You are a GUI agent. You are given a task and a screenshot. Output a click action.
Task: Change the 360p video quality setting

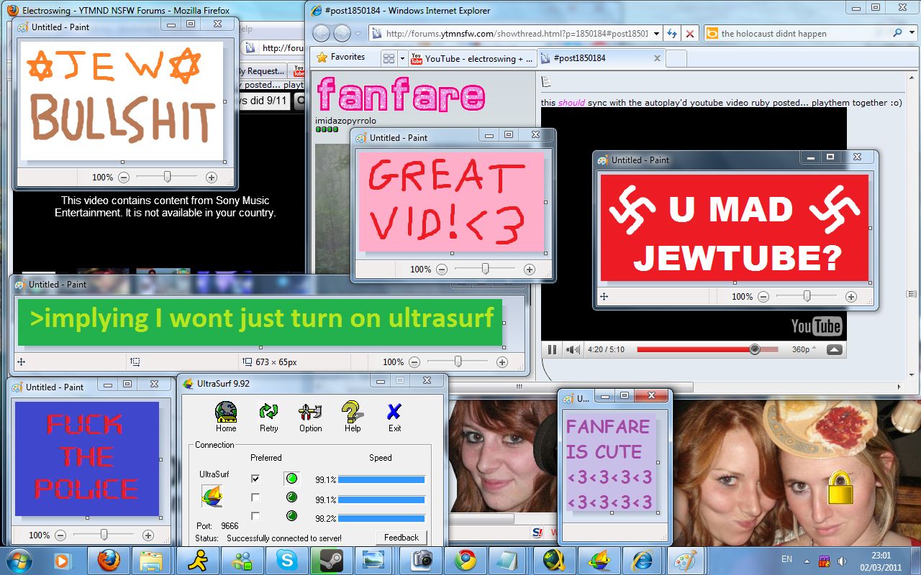tap(804, 349)
